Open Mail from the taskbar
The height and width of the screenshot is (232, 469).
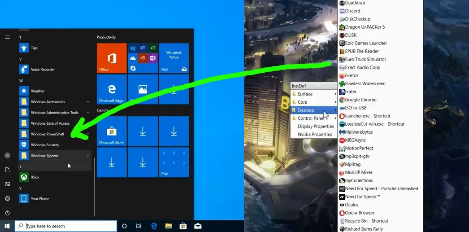click(x=198, y=226)
